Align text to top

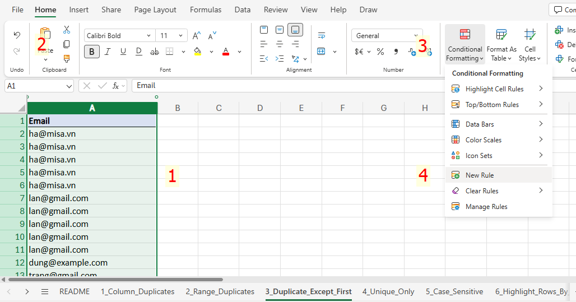click(x=264, y=30)
